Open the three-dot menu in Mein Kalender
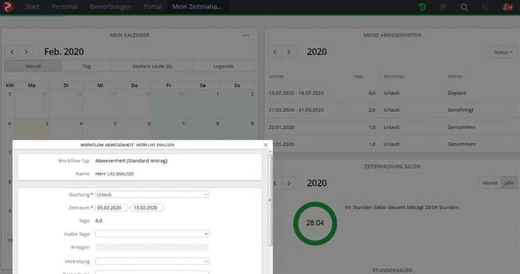This screenshot has width=520, height=274. [246, 35]
